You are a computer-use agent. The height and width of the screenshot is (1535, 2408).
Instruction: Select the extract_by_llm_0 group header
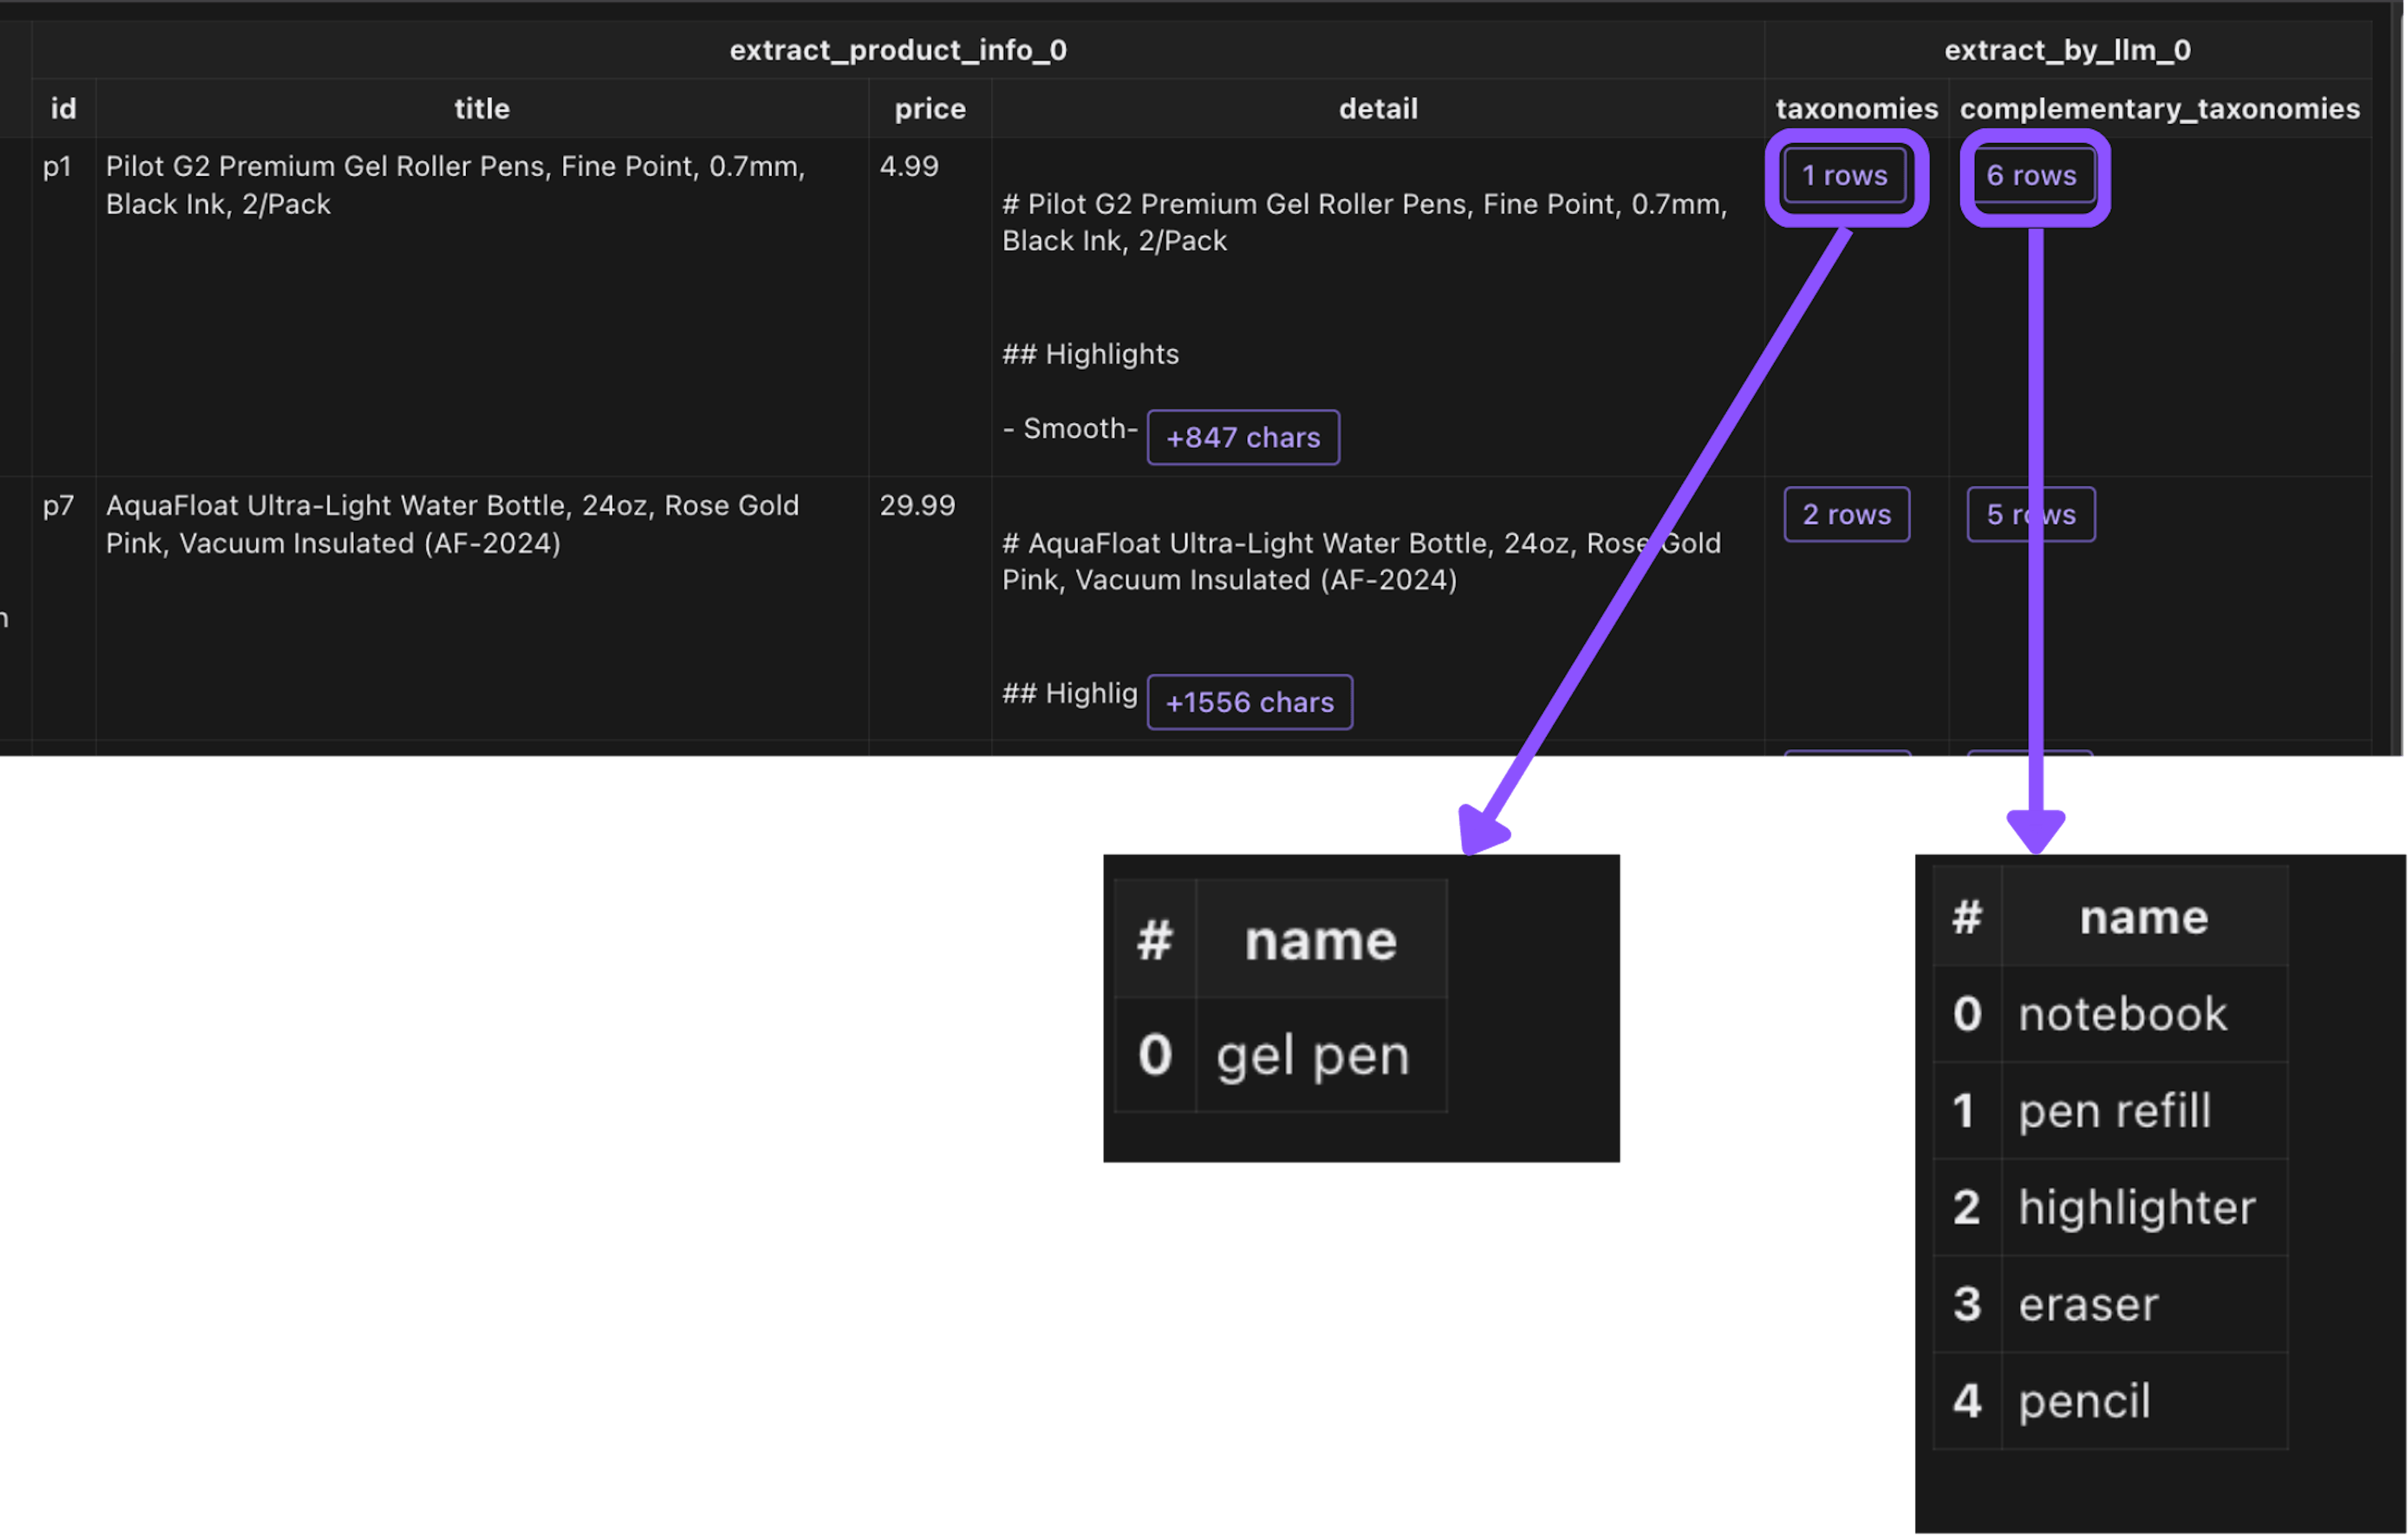pyautogui.click(x=2067, y=50)
